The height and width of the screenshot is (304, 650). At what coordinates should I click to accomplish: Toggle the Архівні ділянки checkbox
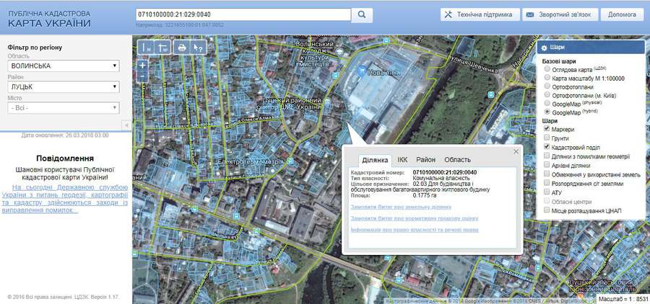point(546,165)
